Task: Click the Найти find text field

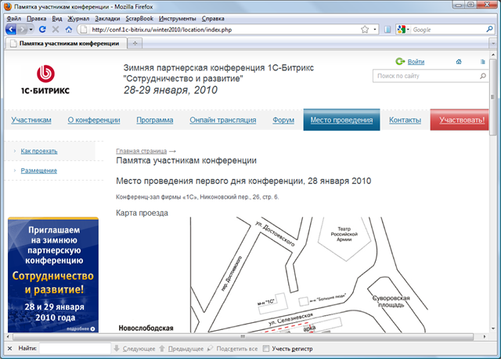Action: 75,349
